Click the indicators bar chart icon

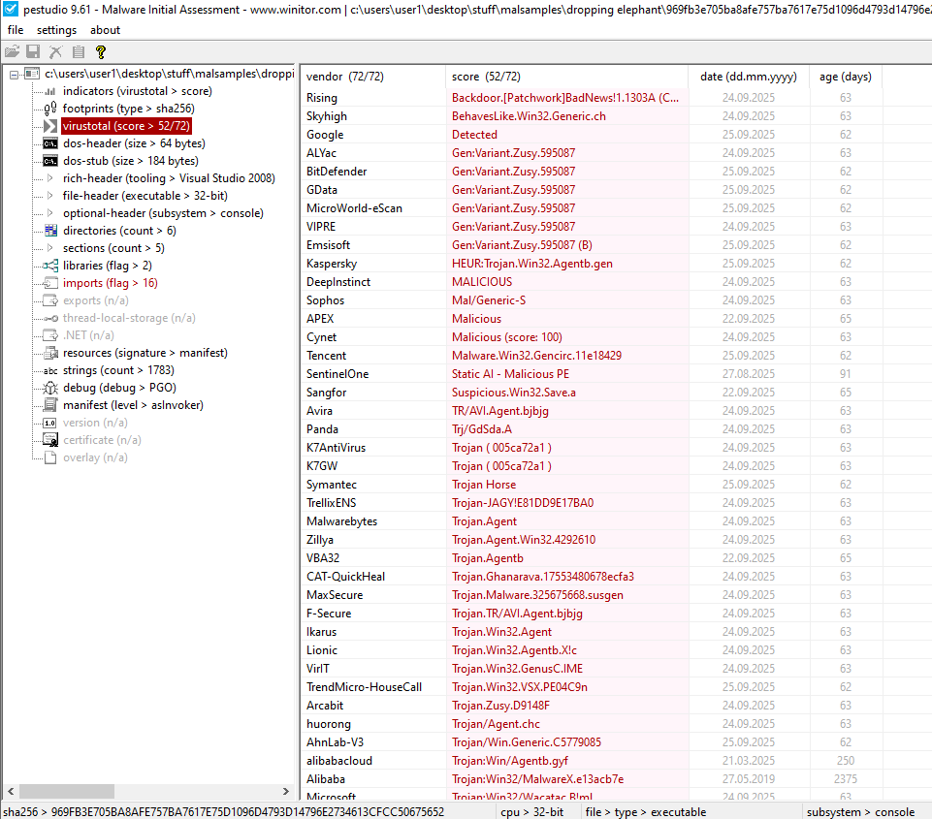pyautogui.click(x=50, y=91)
